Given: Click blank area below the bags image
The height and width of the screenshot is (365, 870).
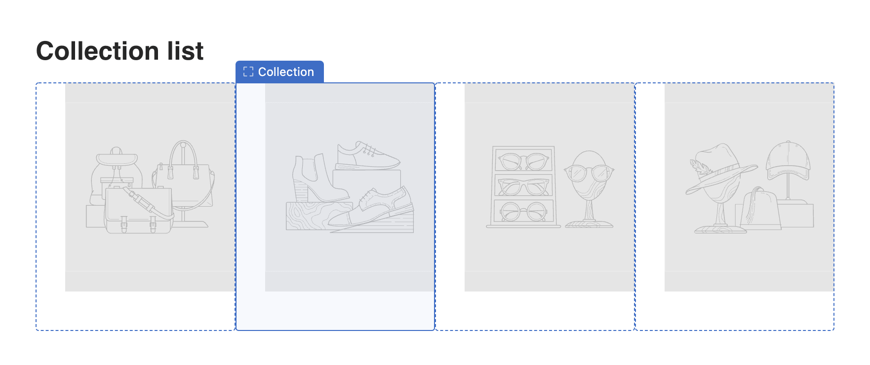Looking at the screenshot, I should (135, 311).
